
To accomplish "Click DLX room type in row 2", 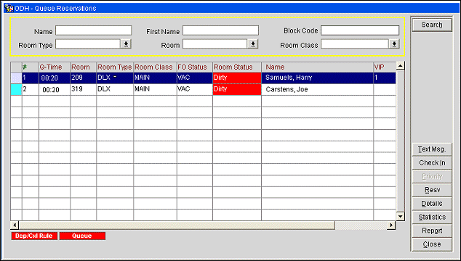I will pos(115,89).
